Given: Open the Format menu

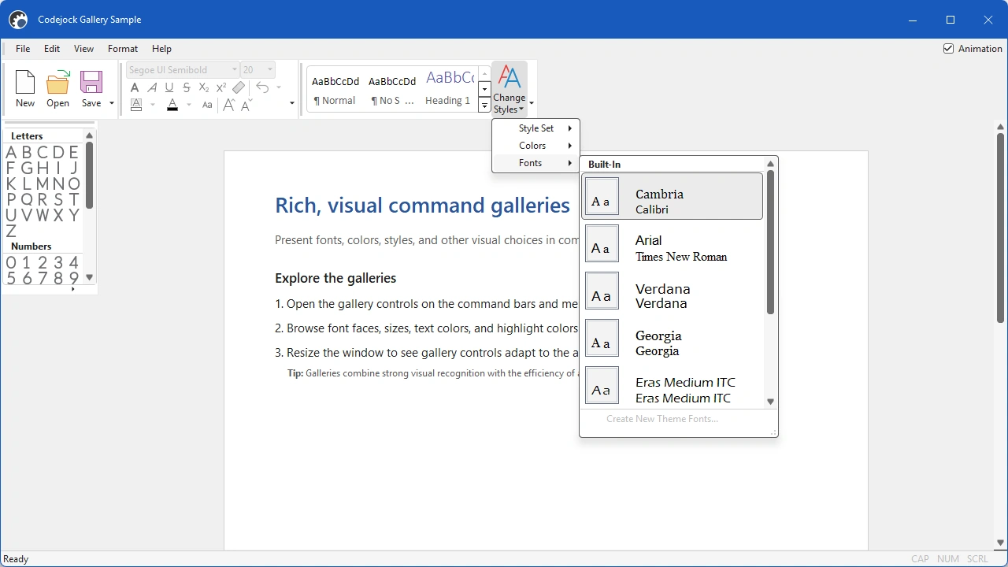Looking at the screenshot, I should (123, 49).
